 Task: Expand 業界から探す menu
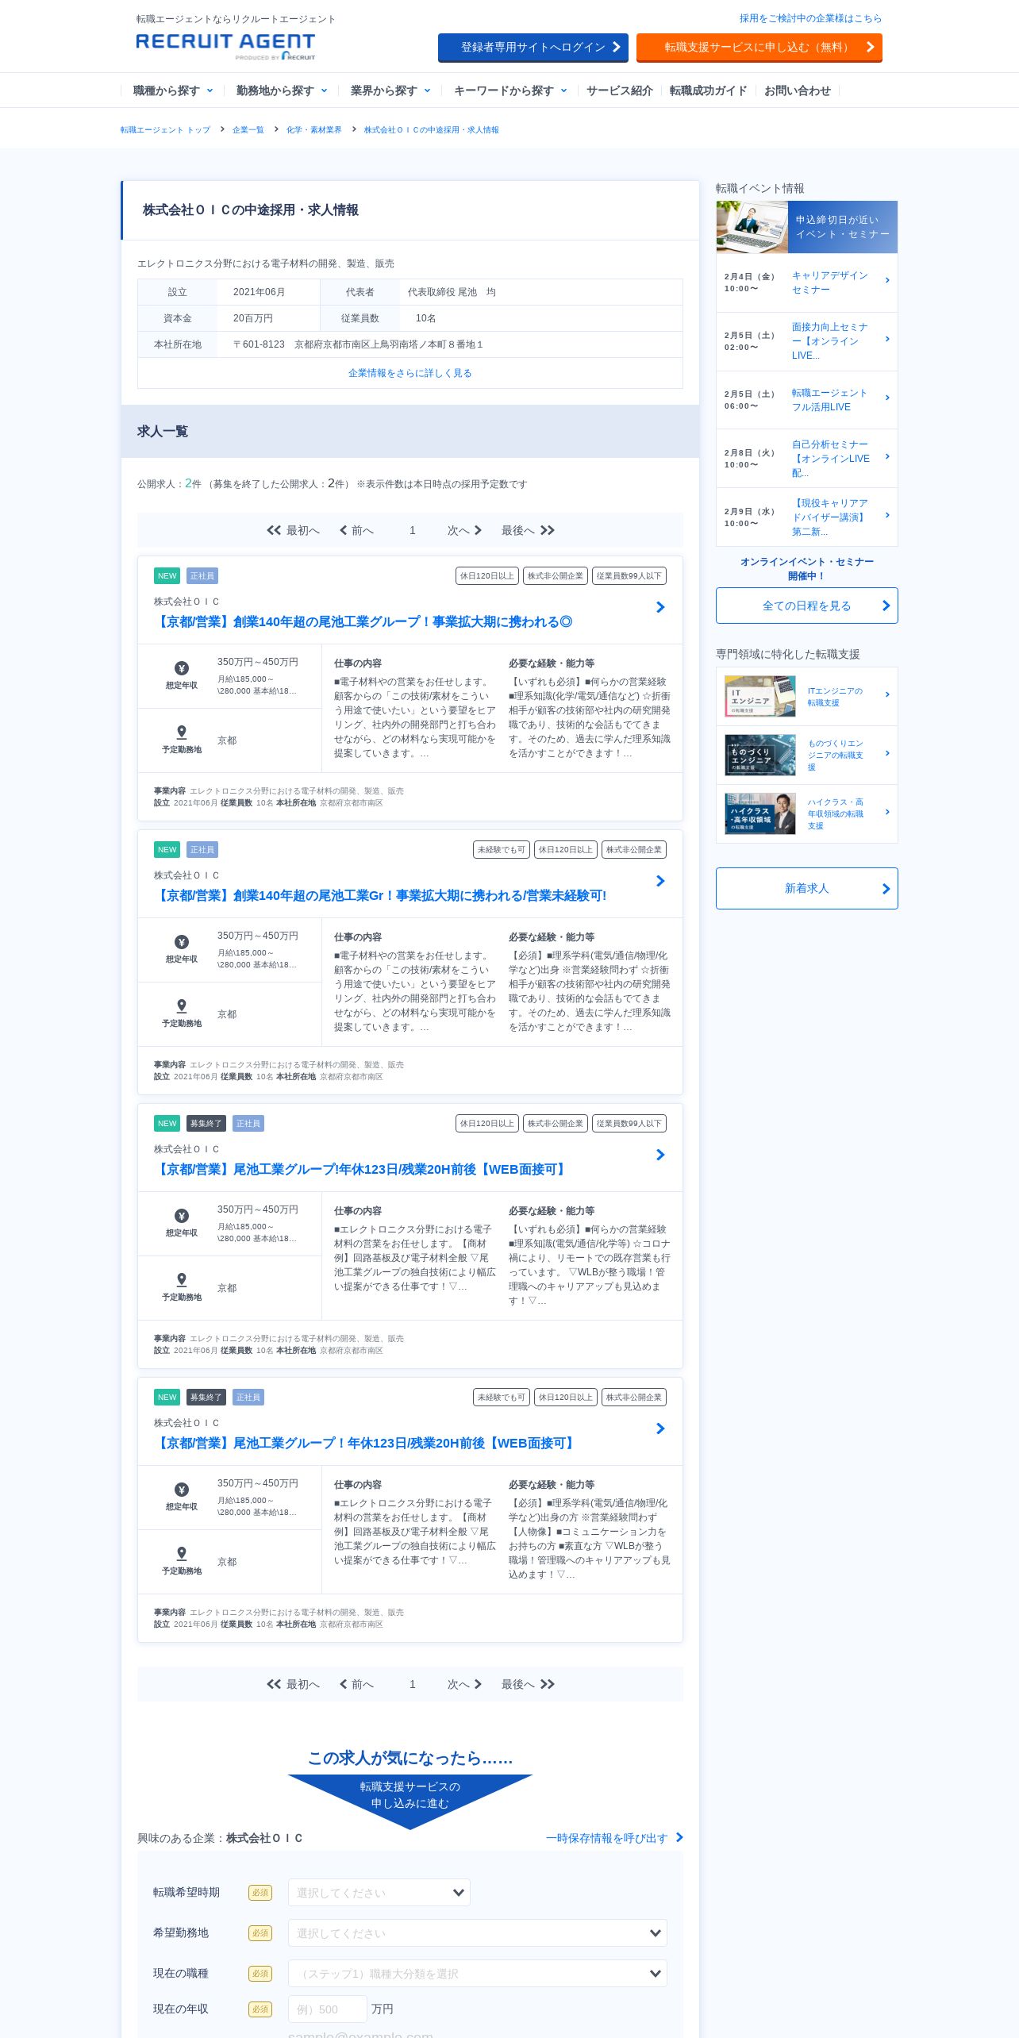click(390, 90)
